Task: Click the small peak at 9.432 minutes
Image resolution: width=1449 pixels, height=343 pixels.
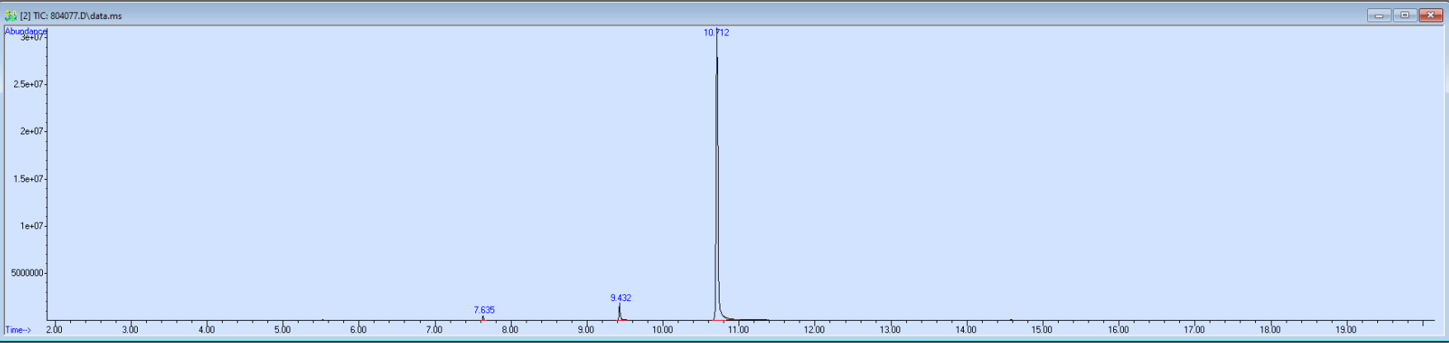Action: [x=619, y=312]
